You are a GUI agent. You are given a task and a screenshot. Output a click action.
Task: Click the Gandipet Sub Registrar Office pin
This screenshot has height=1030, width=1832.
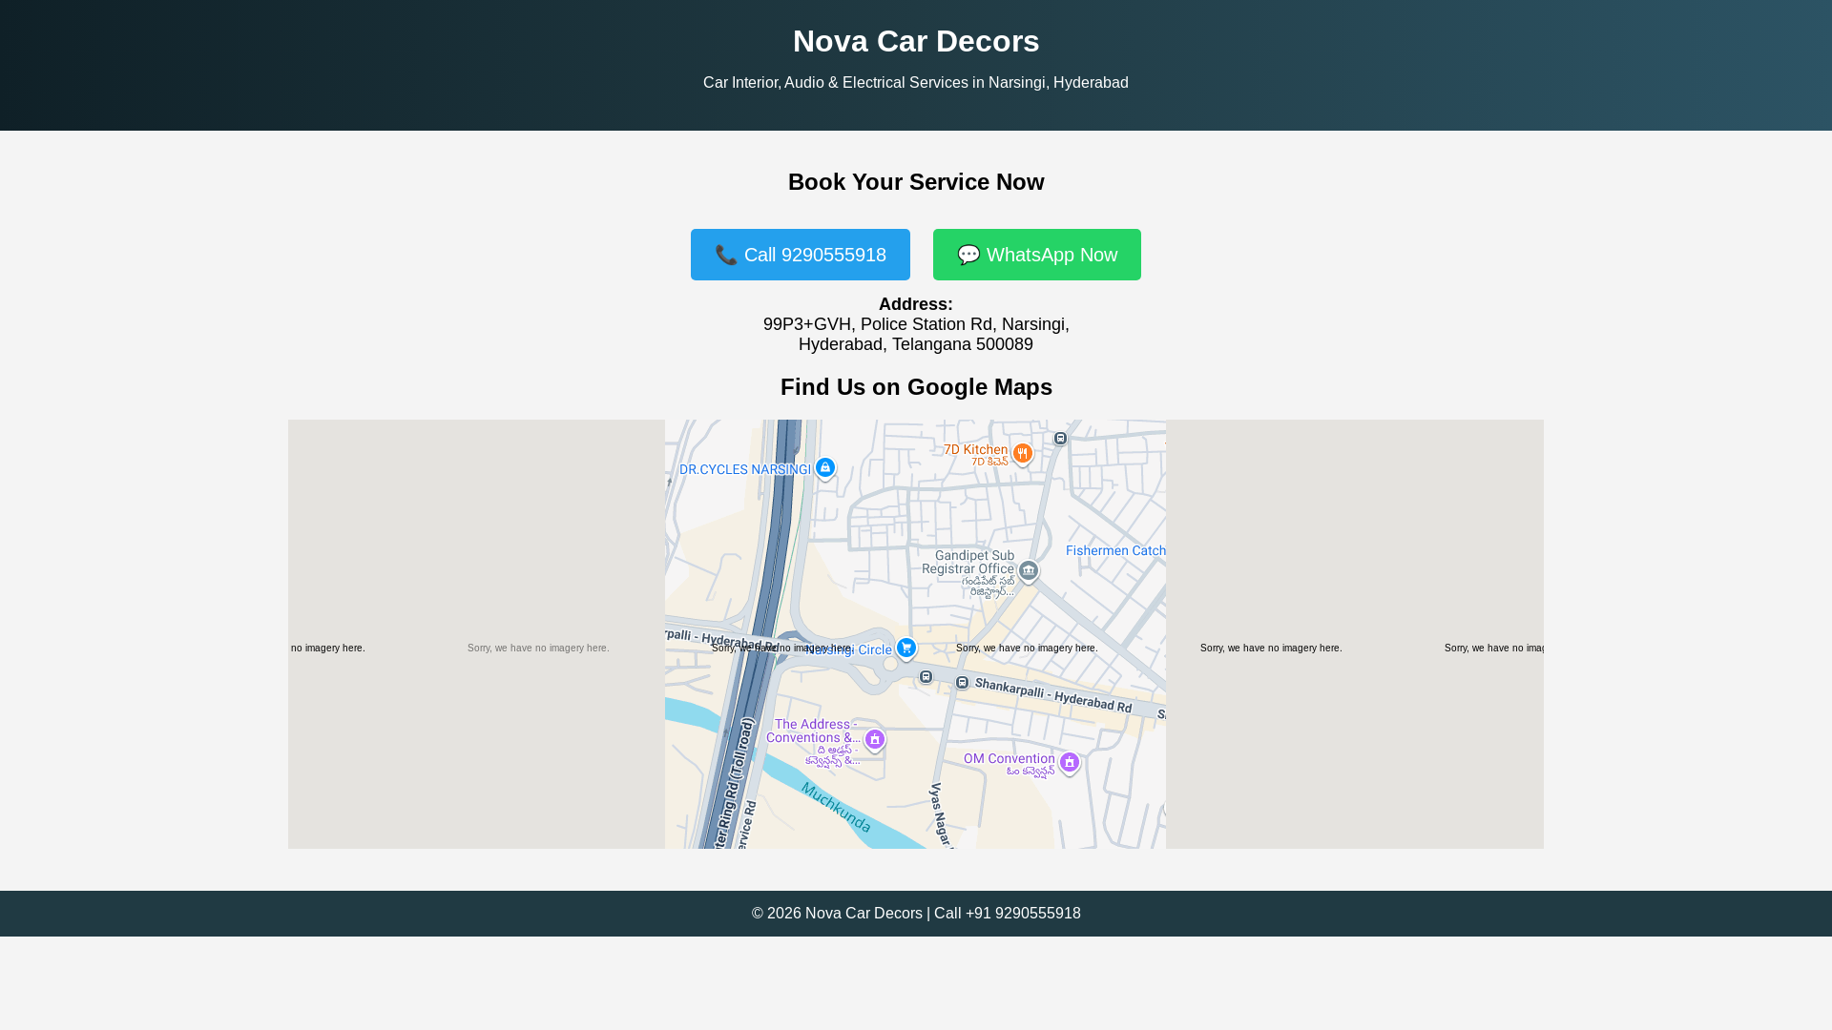[1028, 571]
